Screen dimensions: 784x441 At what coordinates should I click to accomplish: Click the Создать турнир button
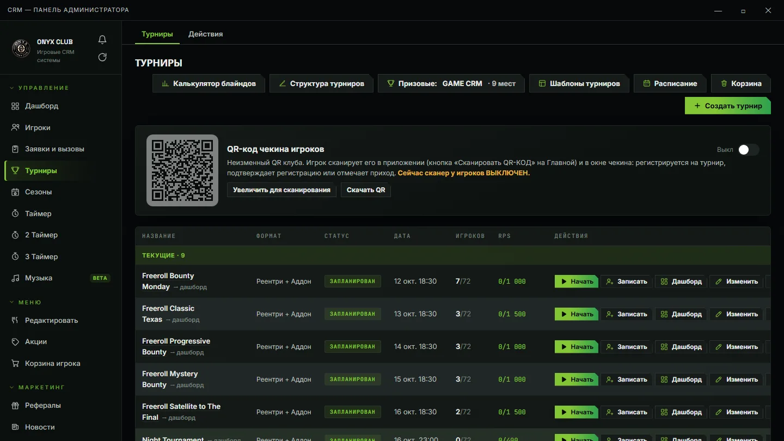728,106
